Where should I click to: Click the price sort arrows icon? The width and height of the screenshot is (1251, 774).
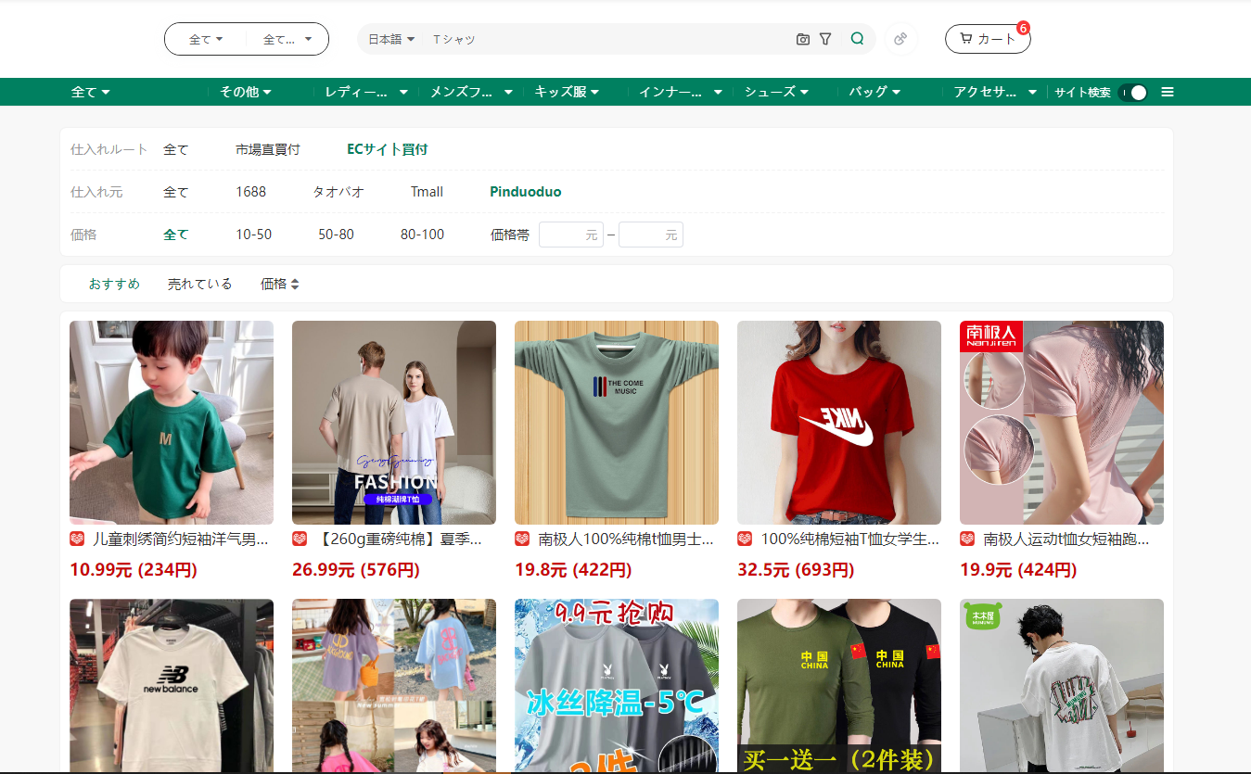(x=295, y=285)
